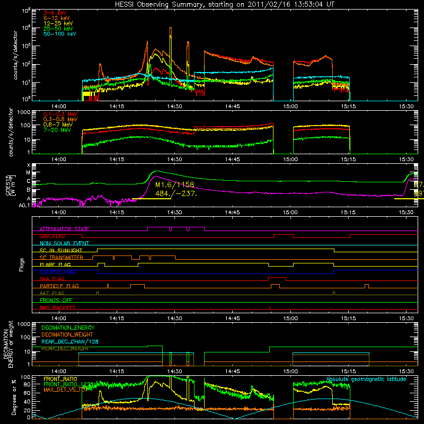424x424 pixels.
Task: Select the 0.1-0.3 MeV legend label
Action: (x=60, y=114)
